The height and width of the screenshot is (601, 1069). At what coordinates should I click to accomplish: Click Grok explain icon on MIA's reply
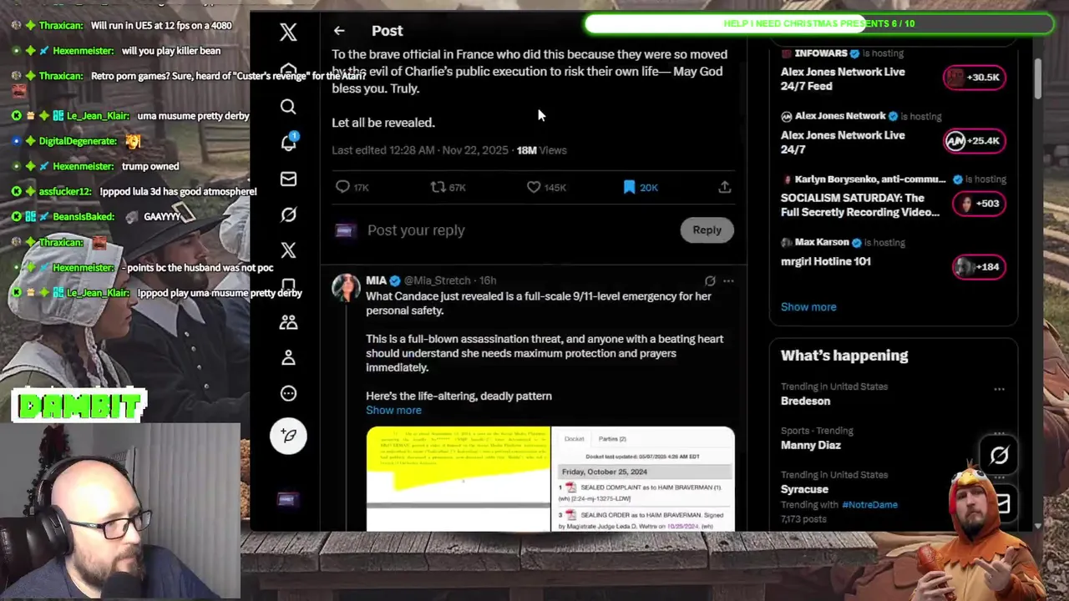(x=710, y=281)
